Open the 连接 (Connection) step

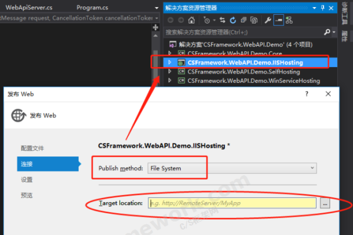[x=48, y=164]
